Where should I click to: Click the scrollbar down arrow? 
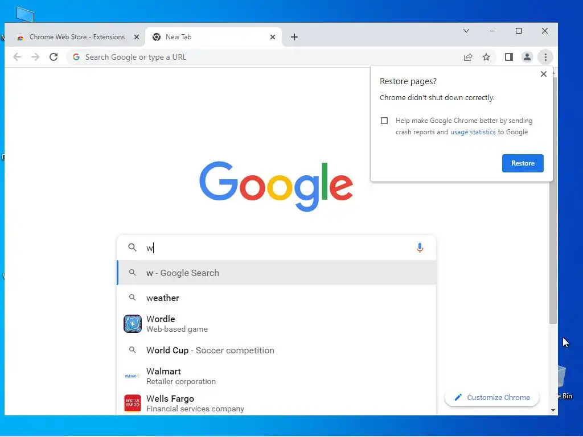pos(553,410)
